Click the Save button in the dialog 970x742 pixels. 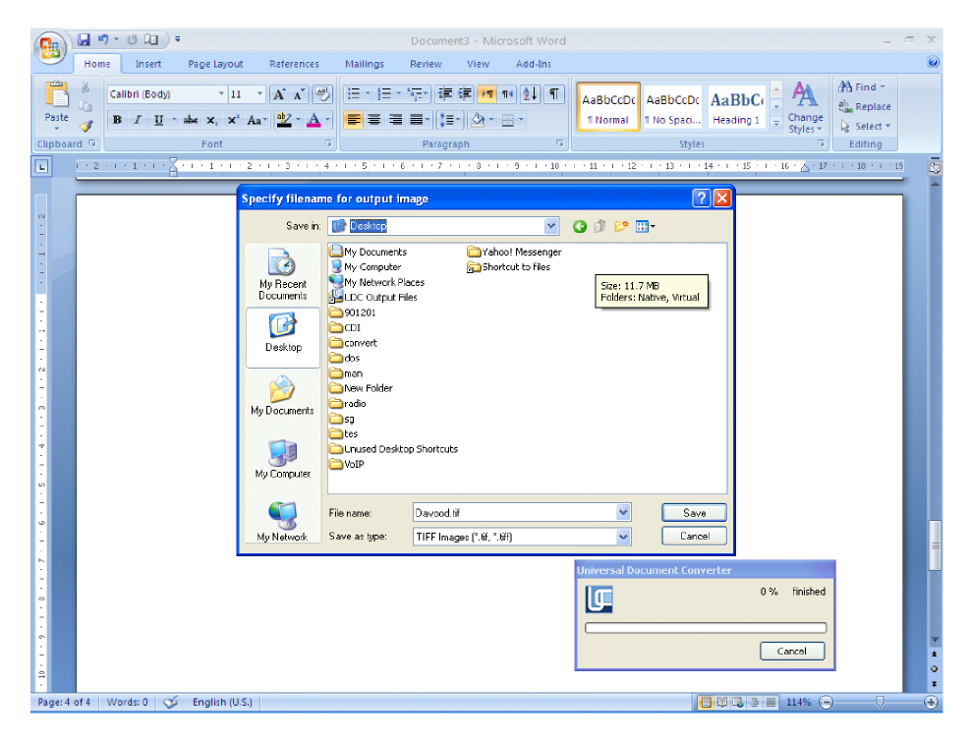pos(694,512)
